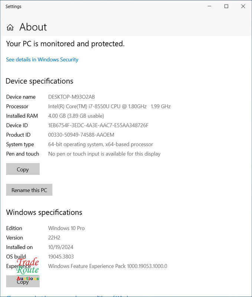Select the No pen or touch input text

coord(104,154)
